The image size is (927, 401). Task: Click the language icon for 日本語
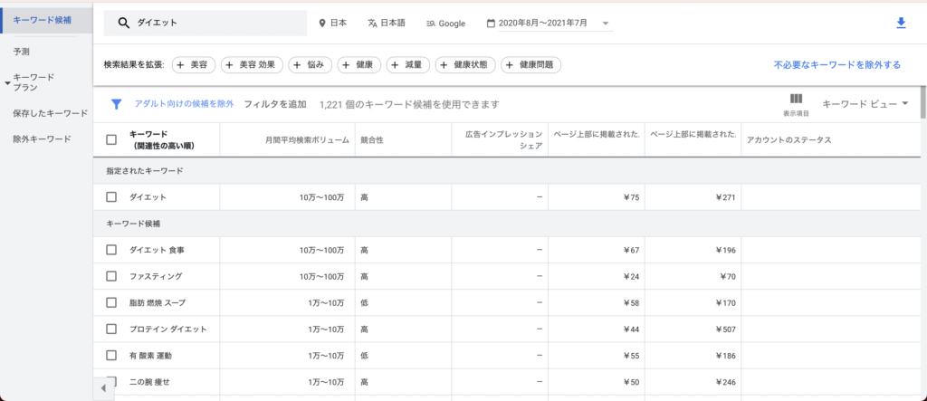[372, 24]
